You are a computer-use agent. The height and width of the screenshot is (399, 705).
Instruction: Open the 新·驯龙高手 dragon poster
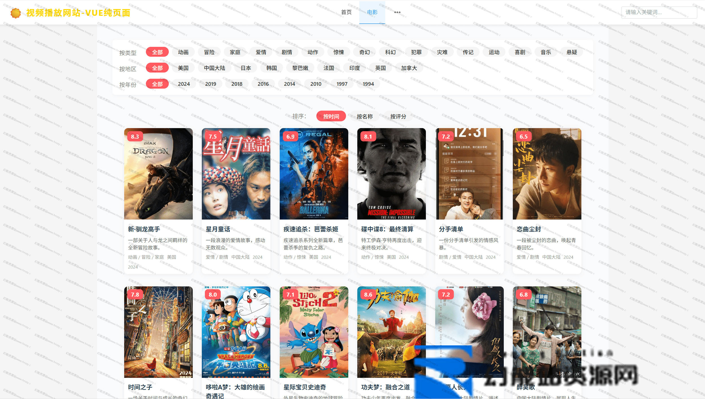pyautogui.click(x=158, y=174)
